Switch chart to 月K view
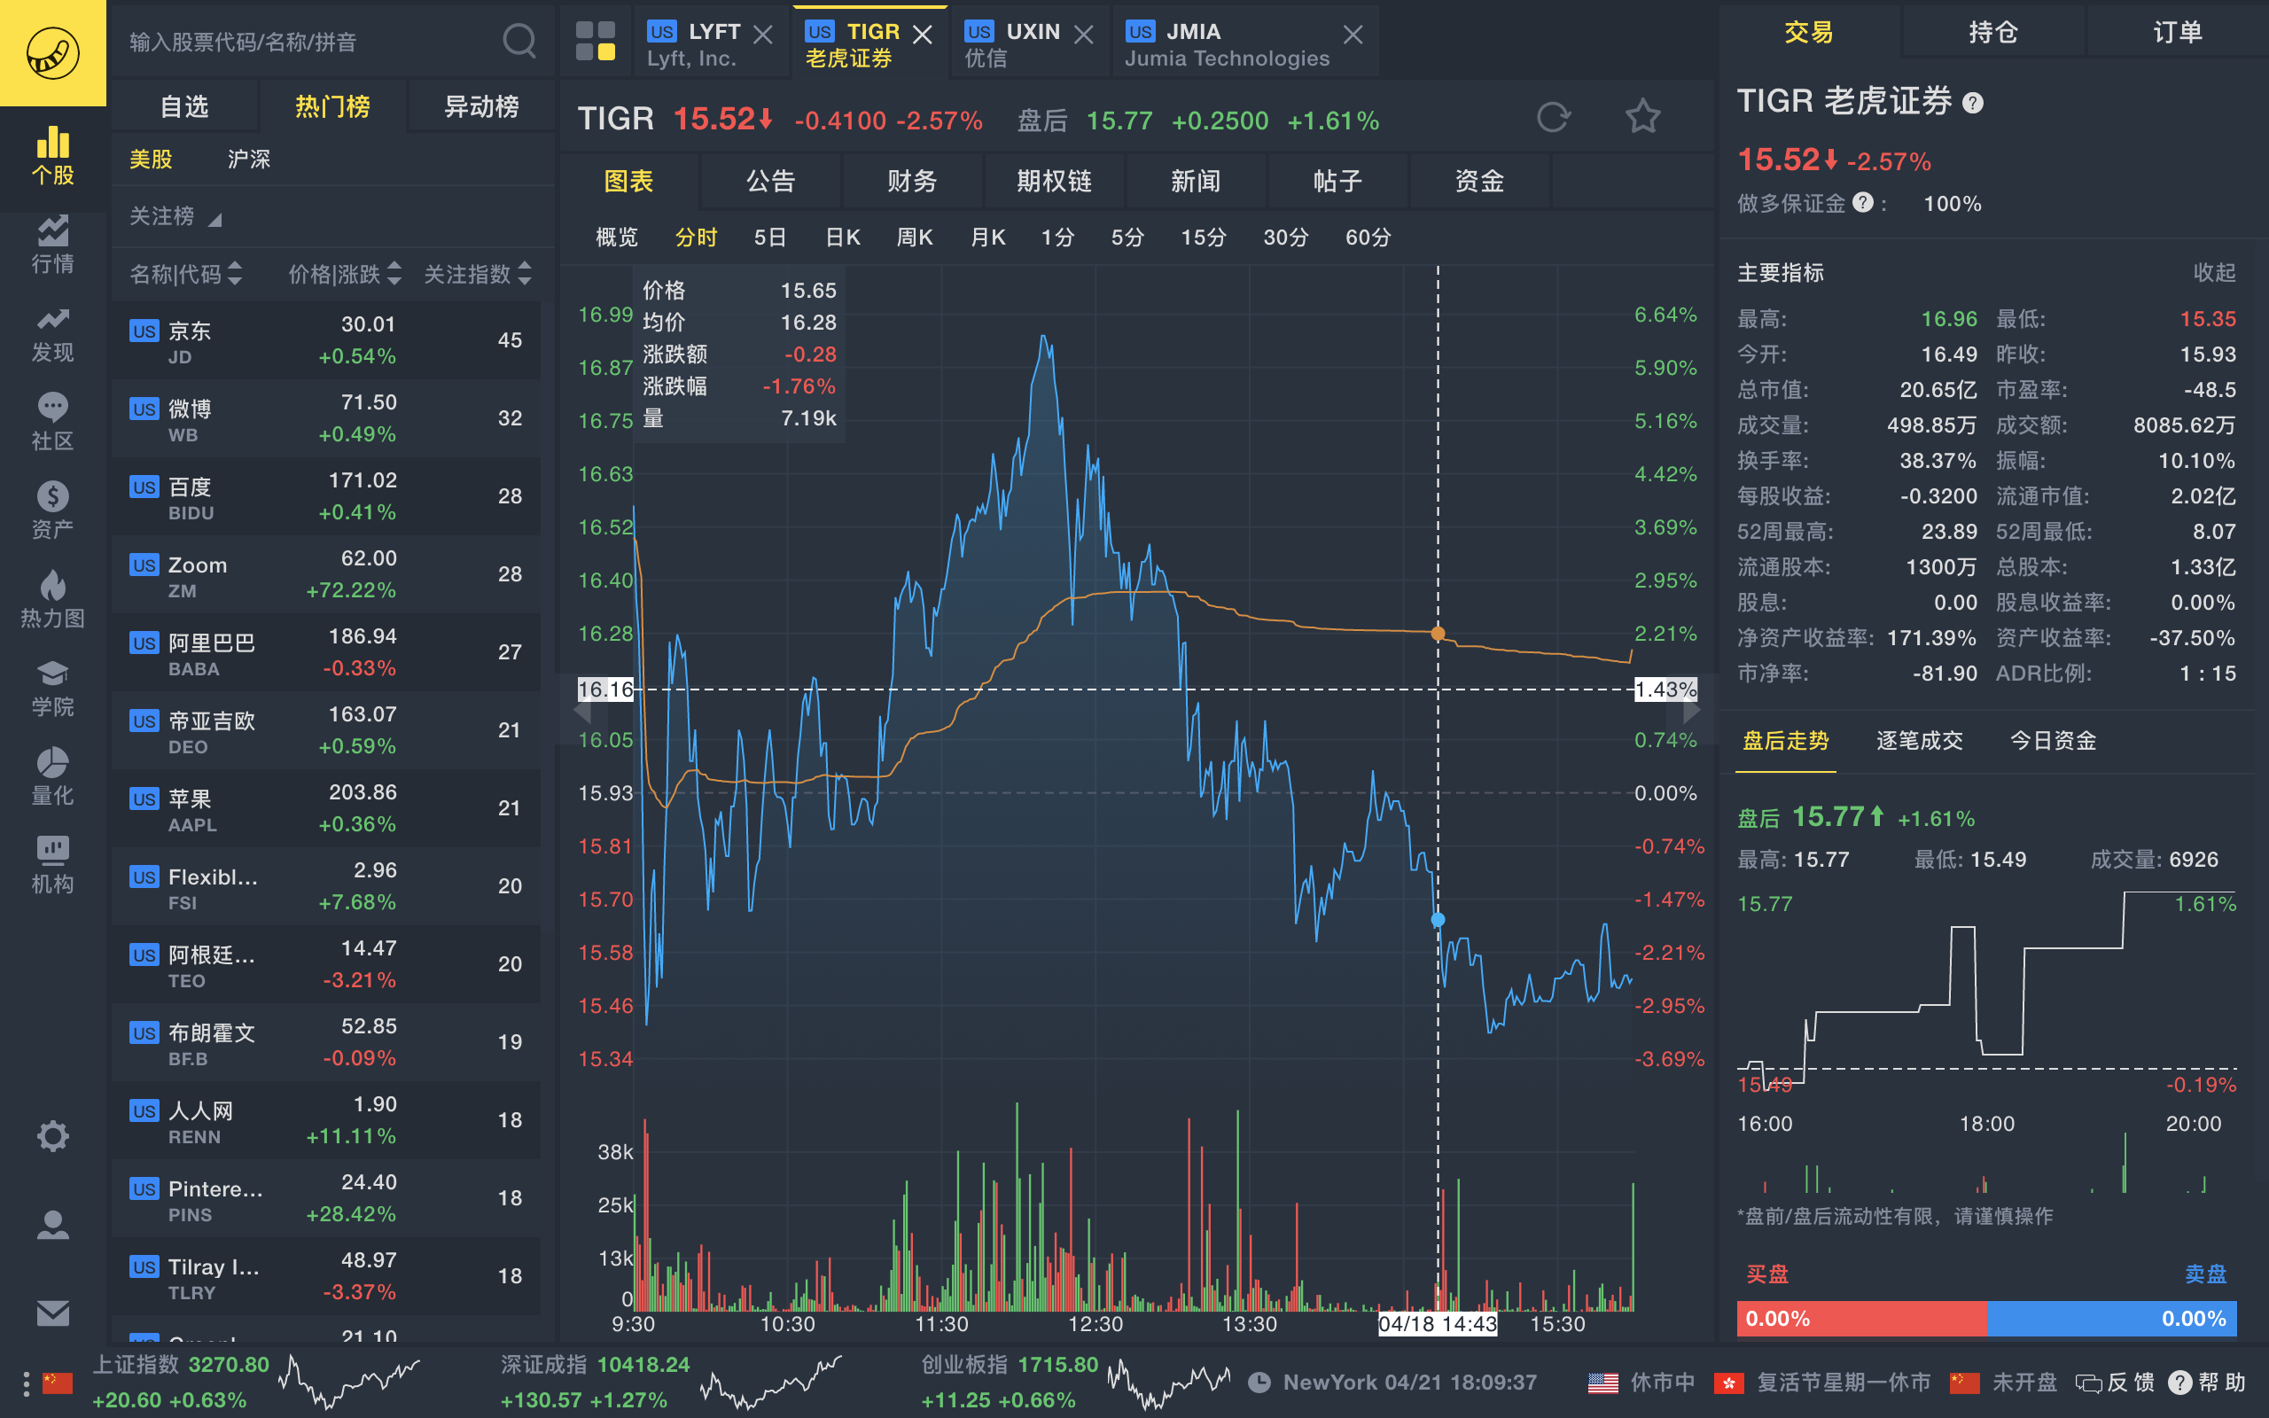Viewport: 2269px width, 1418px height. 987,238
